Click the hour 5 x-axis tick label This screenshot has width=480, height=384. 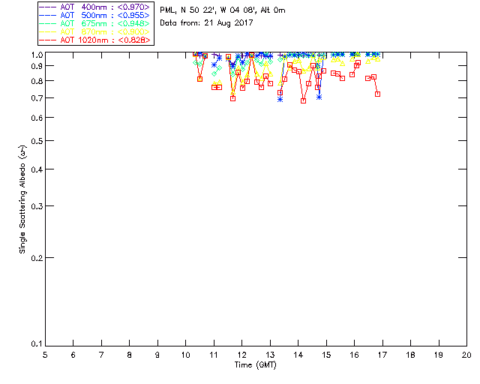tap(45, 355)
